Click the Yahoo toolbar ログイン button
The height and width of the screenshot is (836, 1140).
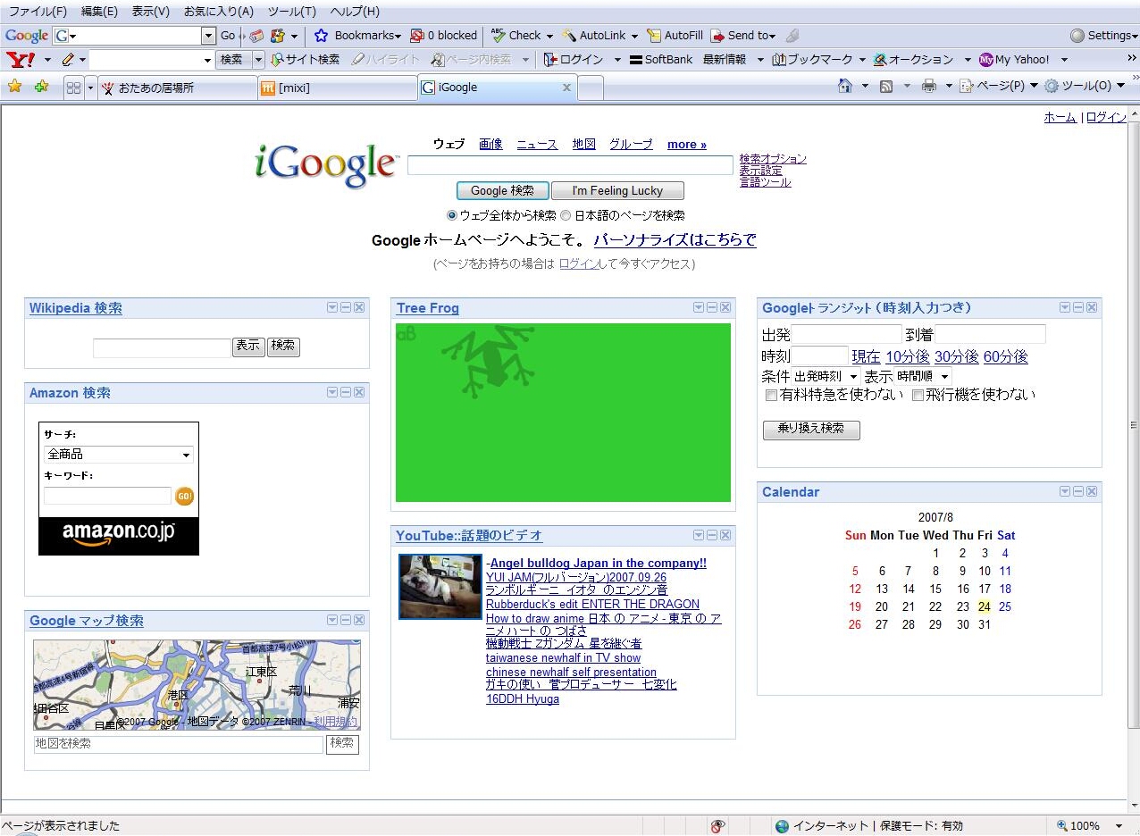point(574,60)
